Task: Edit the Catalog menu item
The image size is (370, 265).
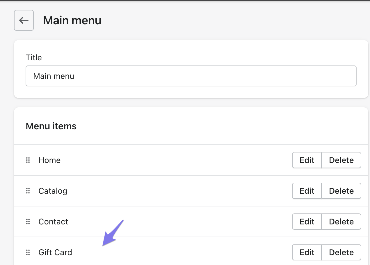Action: 307,191
